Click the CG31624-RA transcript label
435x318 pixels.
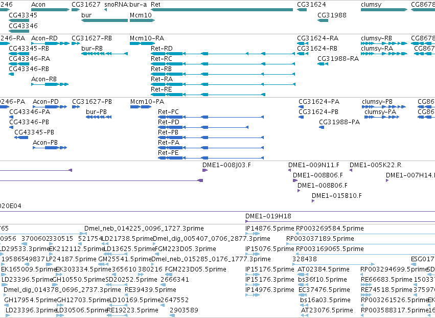[317, 38]
